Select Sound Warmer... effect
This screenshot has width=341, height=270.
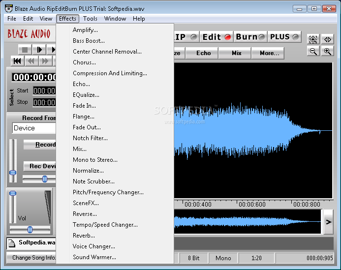tap(115, 257)
